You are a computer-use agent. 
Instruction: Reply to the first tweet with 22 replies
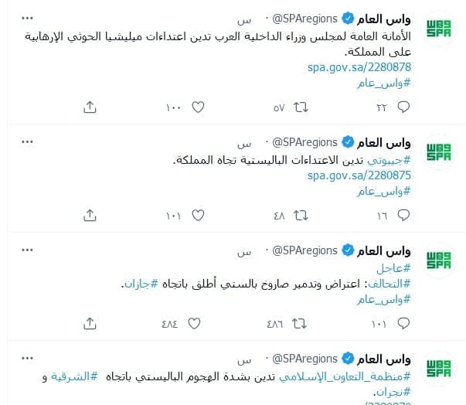(403, 107)
